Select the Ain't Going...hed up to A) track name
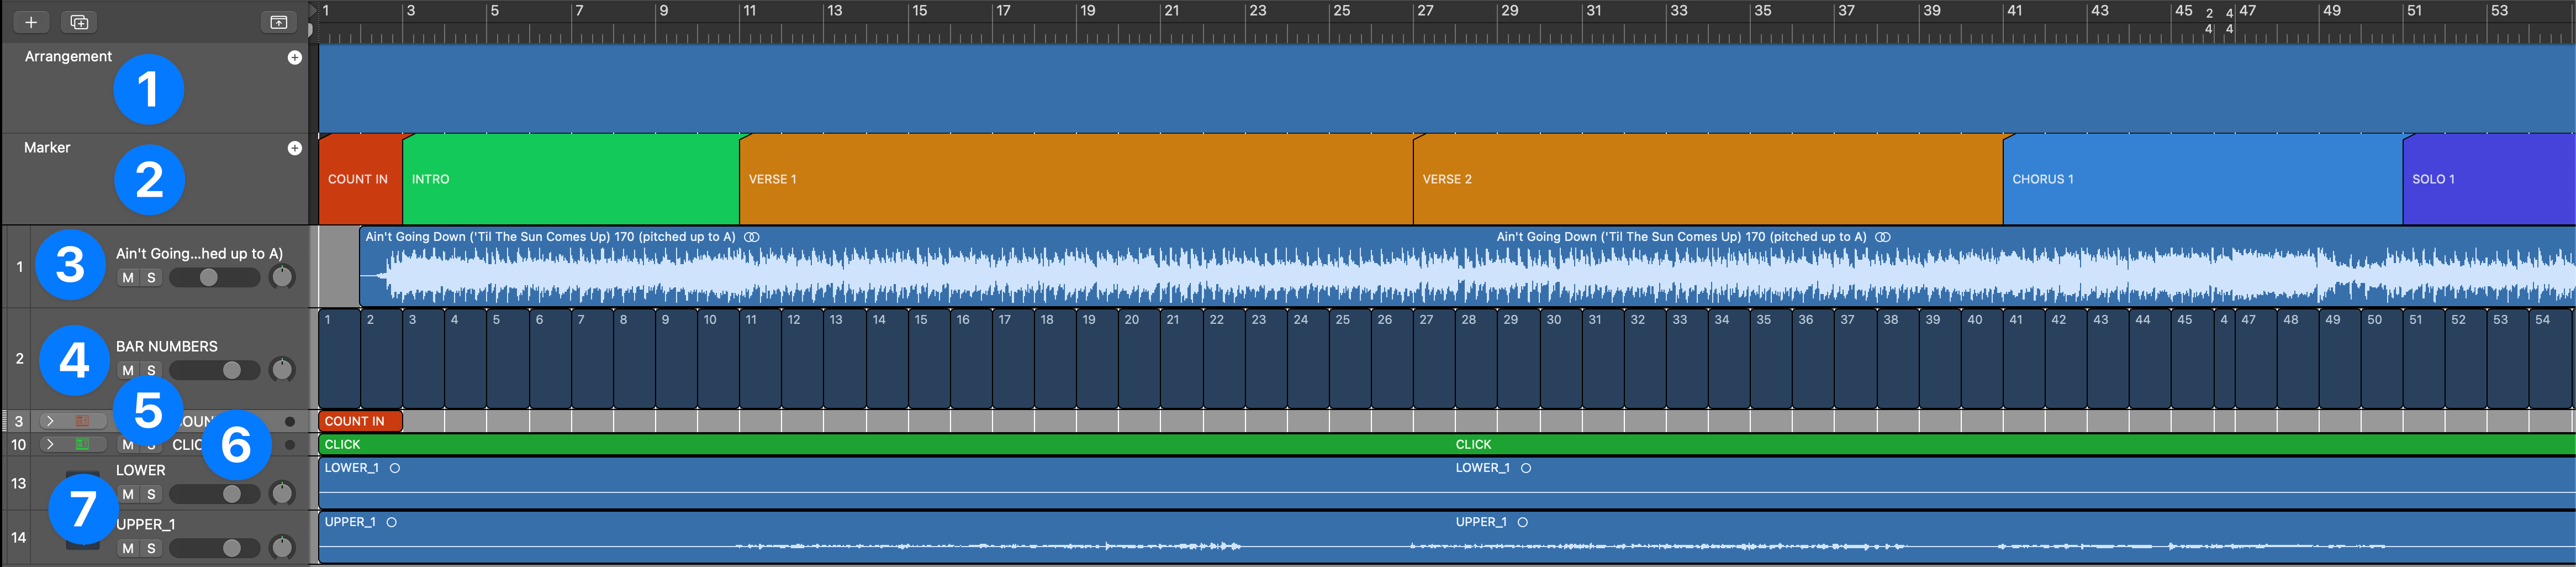Viewport: 2576px width, 567px height. click(199, 254)
